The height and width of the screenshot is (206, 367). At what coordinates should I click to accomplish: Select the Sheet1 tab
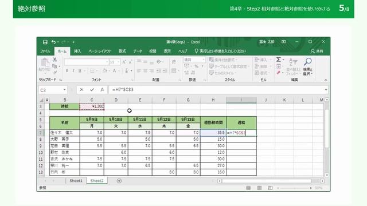click(76, 181)
